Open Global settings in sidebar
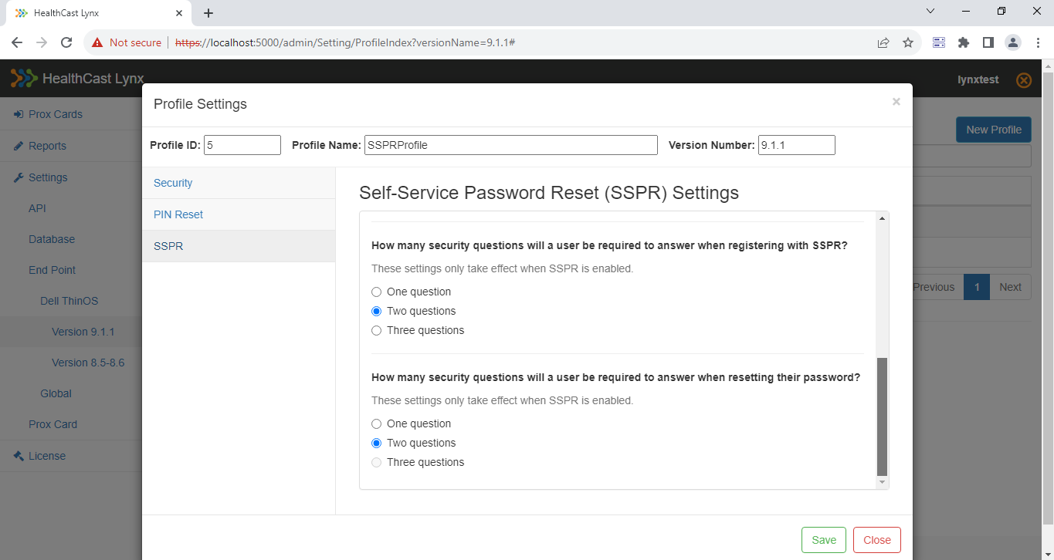 pos(56,393)
